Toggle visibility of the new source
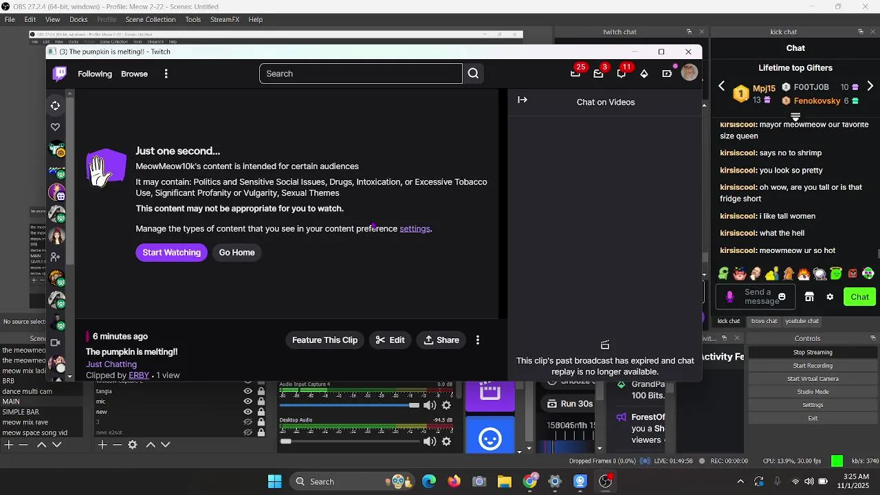Screen dimensions: 880x495 248,412
